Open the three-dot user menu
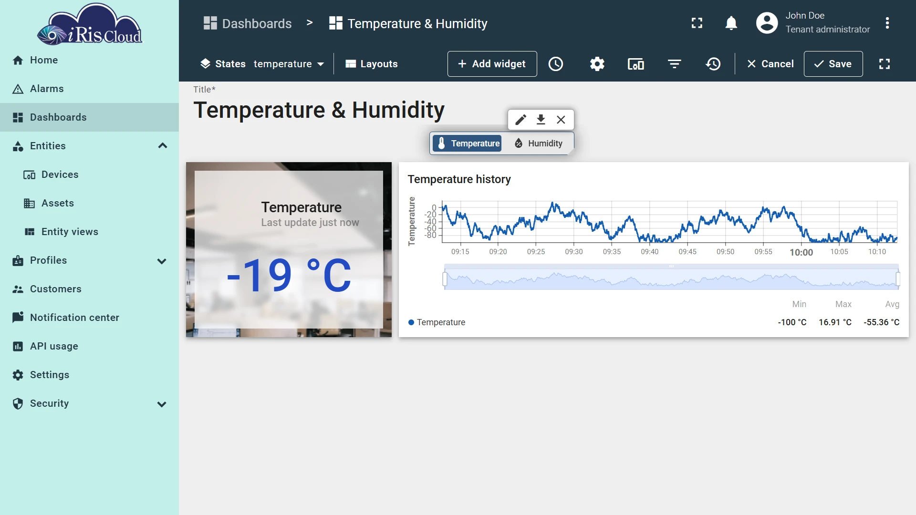Viewport: 916px width, 515px height. [887, 23]
